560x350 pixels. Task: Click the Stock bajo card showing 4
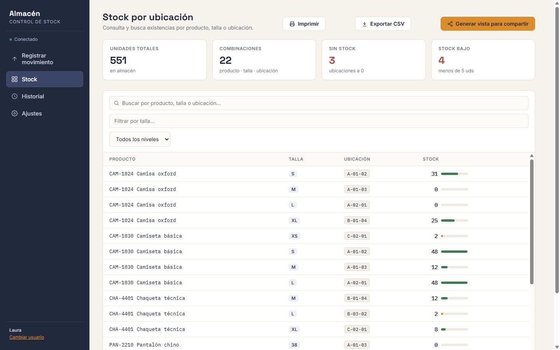[483, 60]
